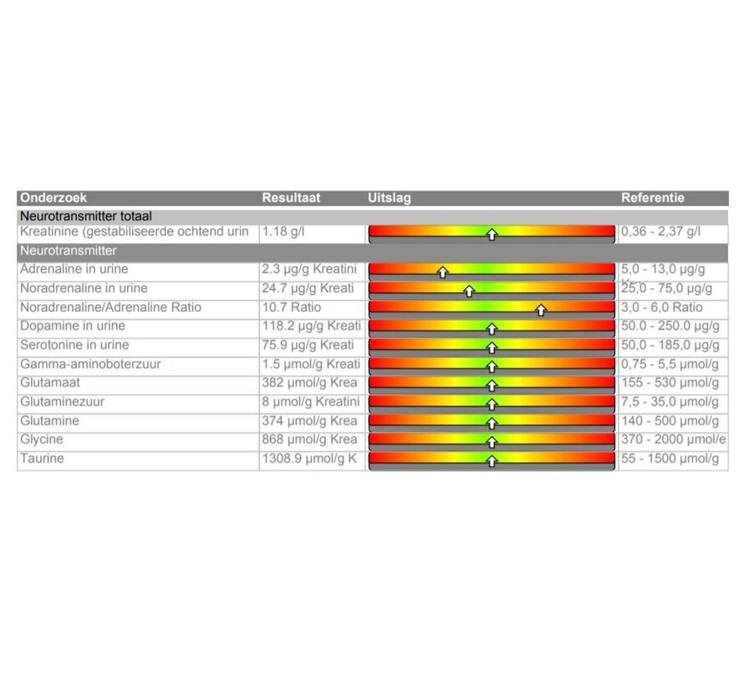Image resolution: width=744 pixels, height=685 pixels.
Task: Click 'Taurine' row label
Action: (x=42, y=459)
